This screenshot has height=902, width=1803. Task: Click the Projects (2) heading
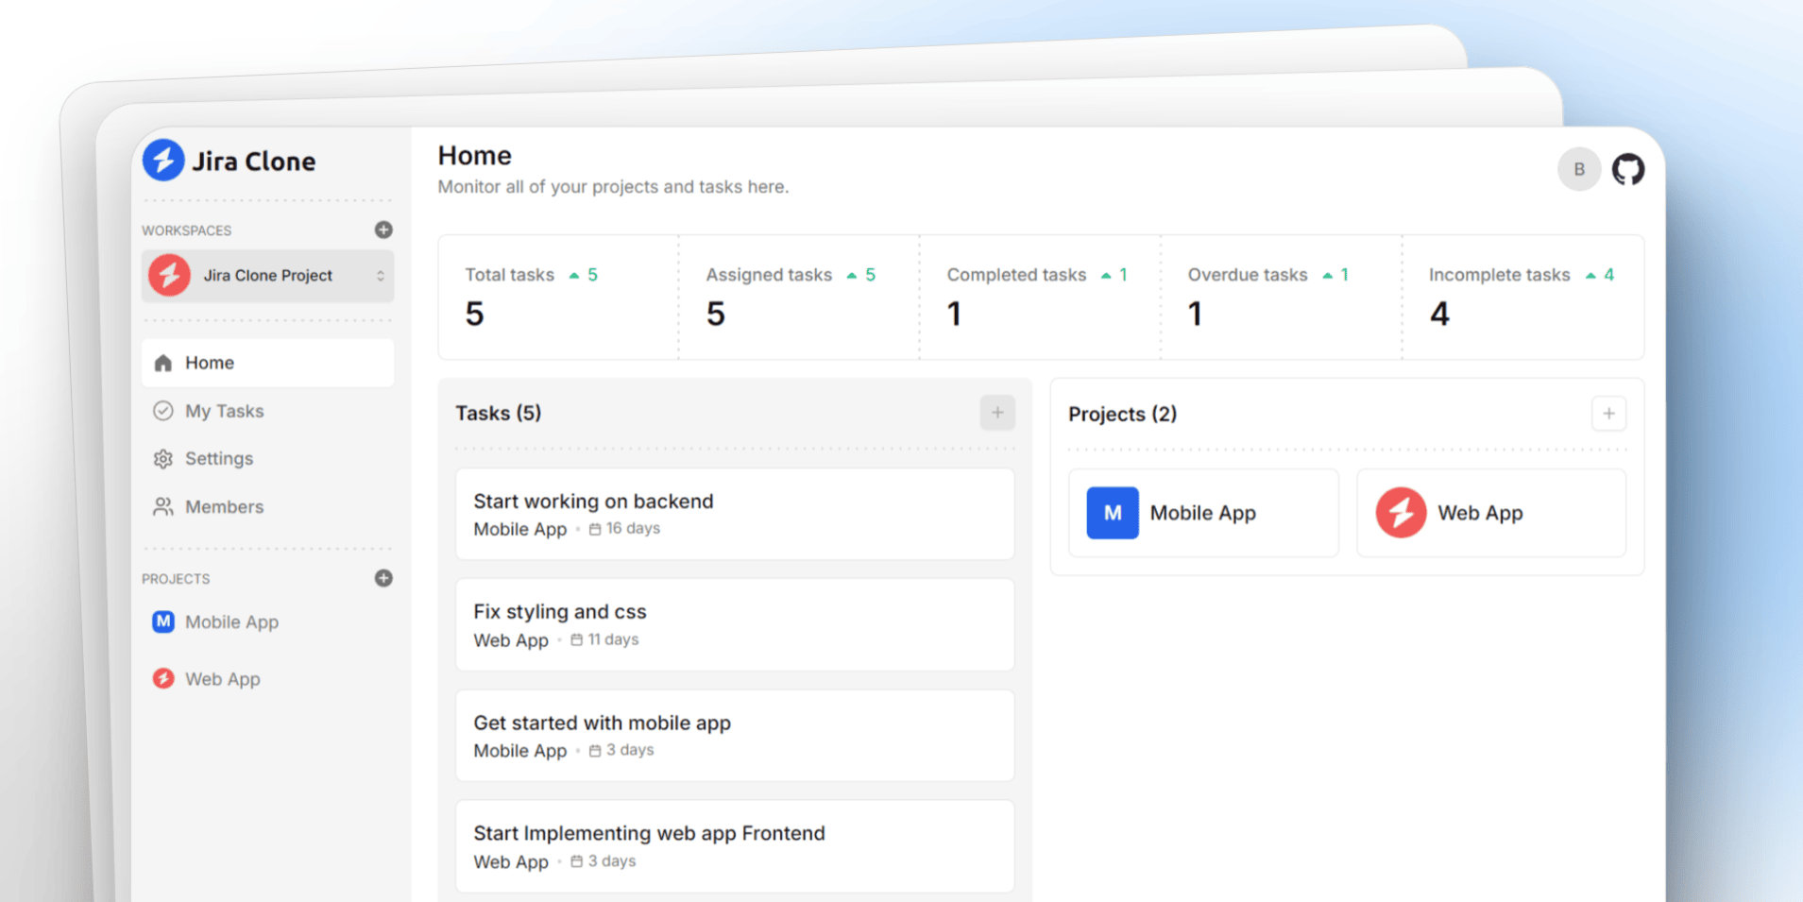1123,414
